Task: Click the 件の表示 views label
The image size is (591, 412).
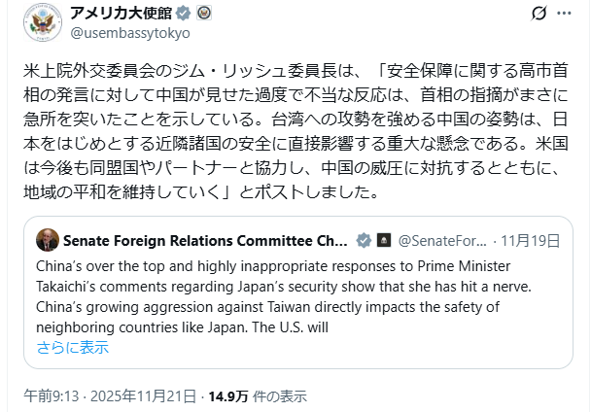Action: click(282, 395)
